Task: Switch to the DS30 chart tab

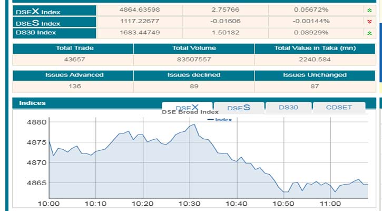Action: pos(288,108)
